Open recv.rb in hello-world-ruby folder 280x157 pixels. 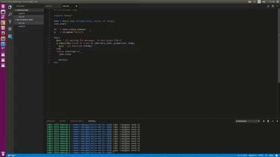[x=29, y=23]
